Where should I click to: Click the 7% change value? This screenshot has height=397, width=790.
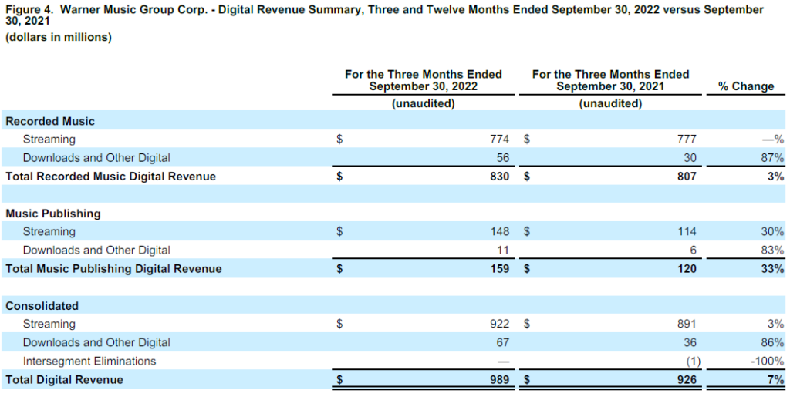pos(778,380)
